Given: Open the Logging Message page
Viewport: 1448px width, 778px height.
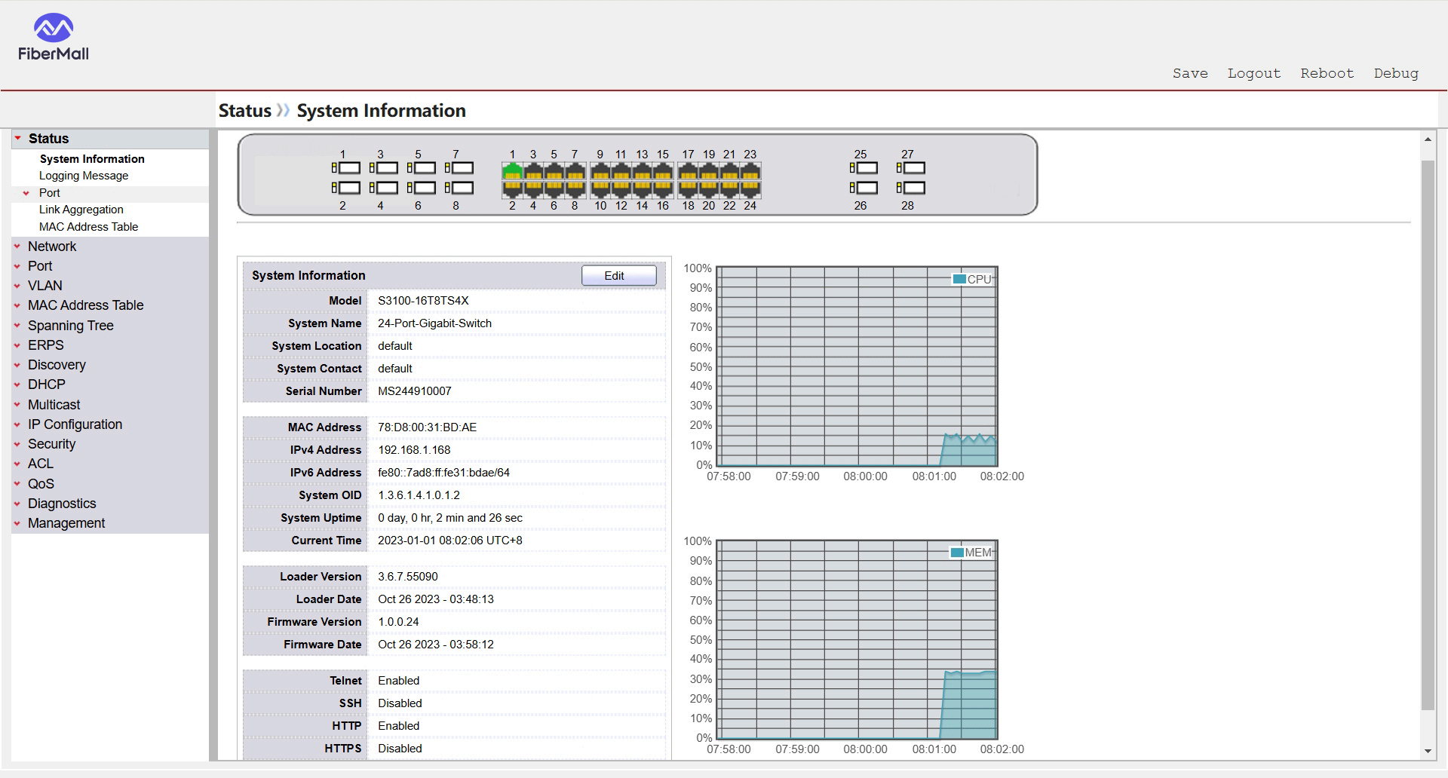Looking at the screenshot, I should 84,176.
